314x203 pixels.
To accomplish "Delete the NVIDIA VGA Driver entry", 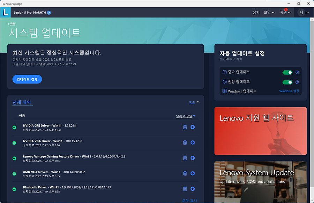I will [185, 143].
